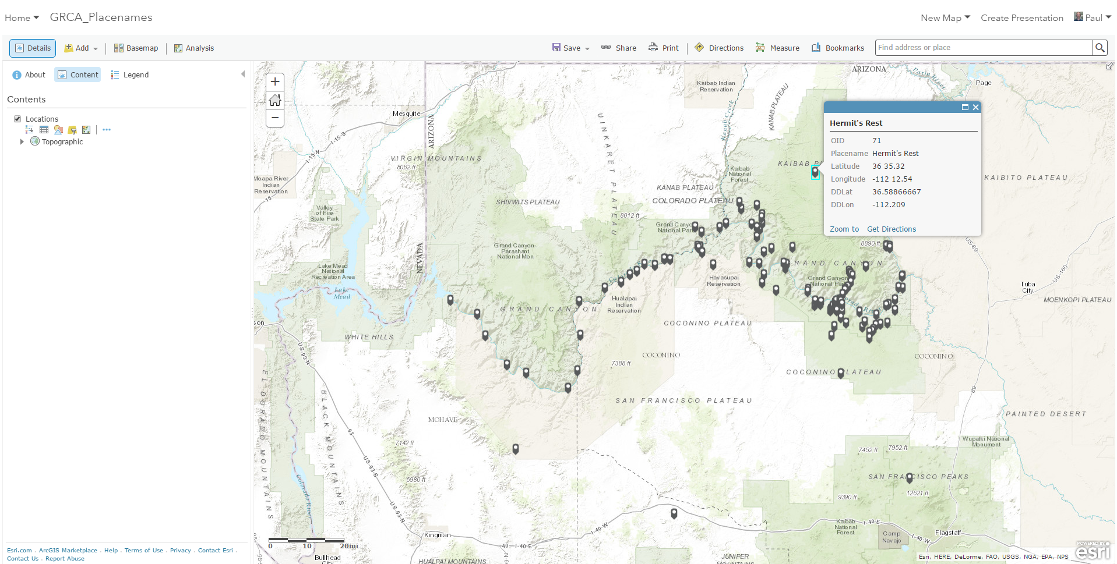Close the Hermit's Rest popup
This screenshot has width=1117, height=564.
coord(975,107)
